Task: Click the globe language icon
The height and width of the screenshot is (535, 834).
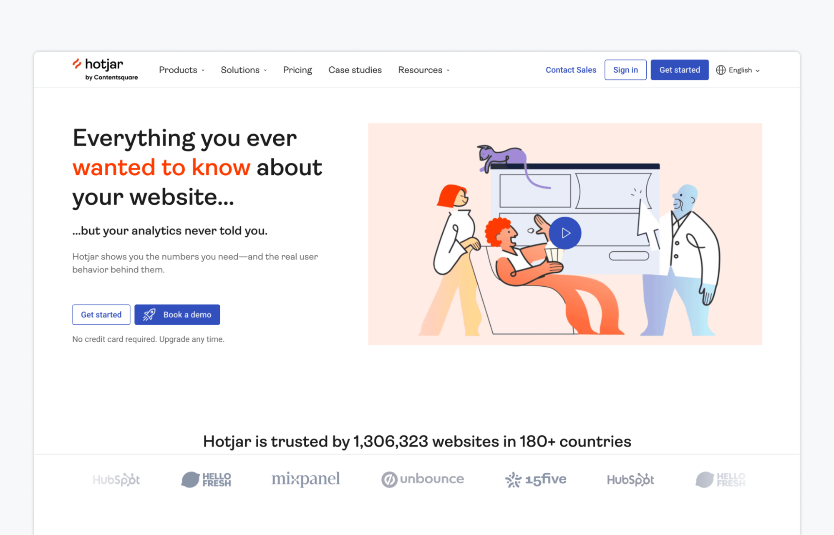Action: pyautogui.click(x=721, y=70)
